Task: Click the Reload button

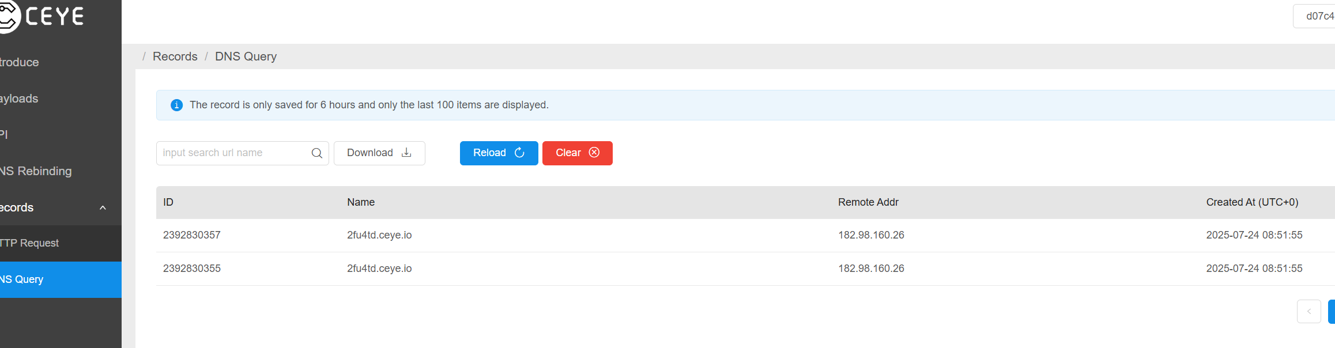Action: click(499, 153)
